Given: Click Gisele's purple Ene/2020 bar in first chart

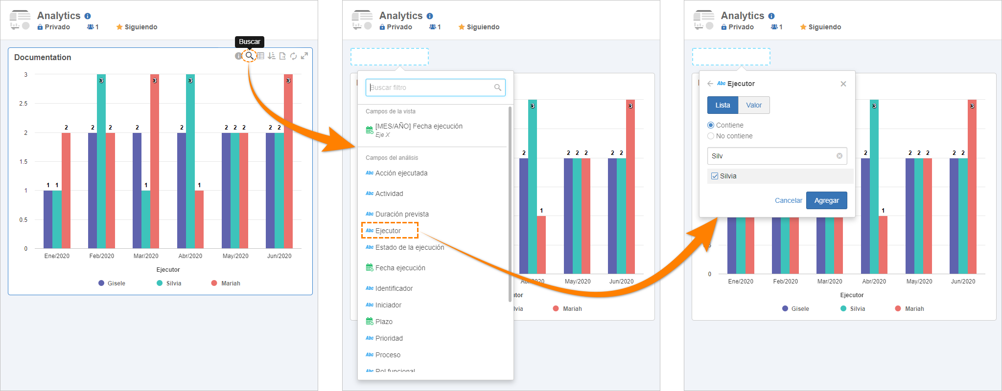Looking at the screenshot, I should click(x=48, y=219).
